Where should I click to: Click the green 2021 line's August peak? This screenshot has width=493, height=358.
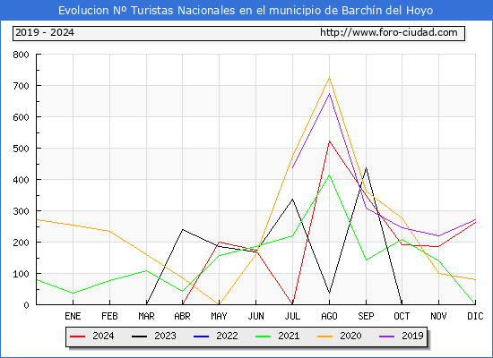pos(329,175)
